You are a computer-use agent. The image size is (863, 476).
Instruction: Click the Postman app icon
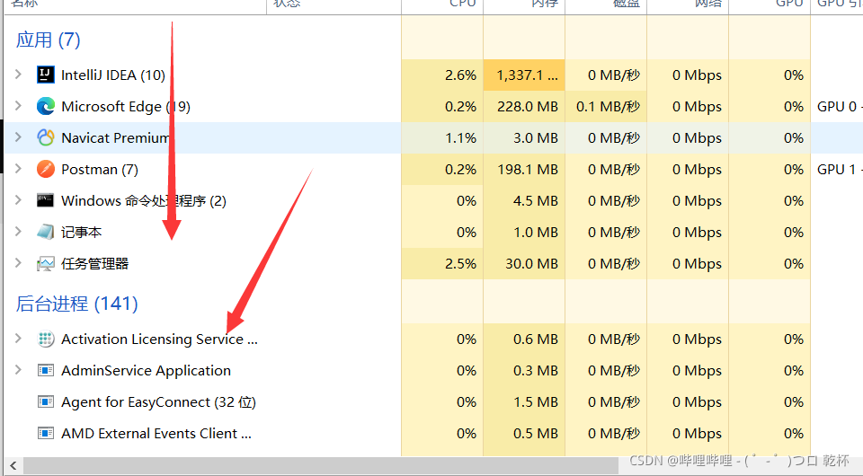(45, 169)
